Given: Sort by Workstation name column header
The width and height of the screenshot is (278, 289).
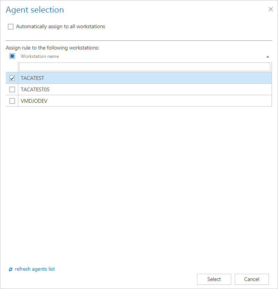Looking at the screenshot, I should tap(40, 56).
